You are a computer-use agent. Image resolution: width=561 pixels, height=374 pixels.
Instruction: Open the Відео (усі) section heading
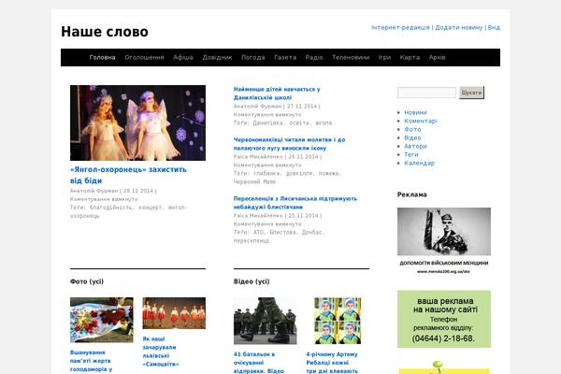252,281
